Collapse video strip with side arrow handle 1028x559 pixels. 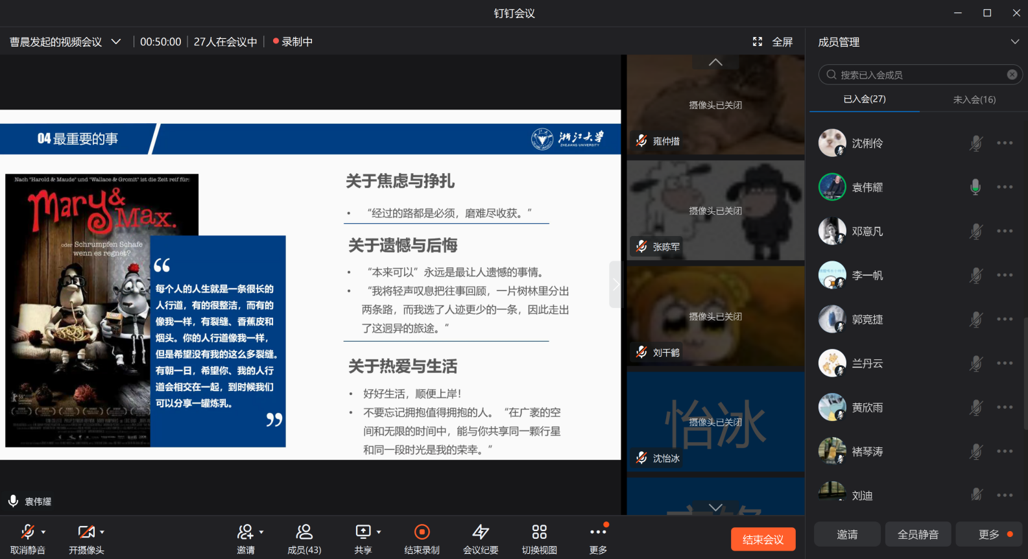pos(616,284)
